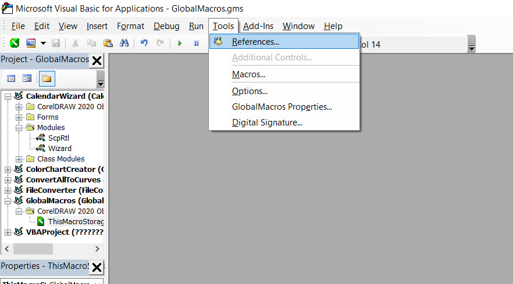Open the Format menu
Viewport: 513px width, 284px height.
click(x=130, y=26)
